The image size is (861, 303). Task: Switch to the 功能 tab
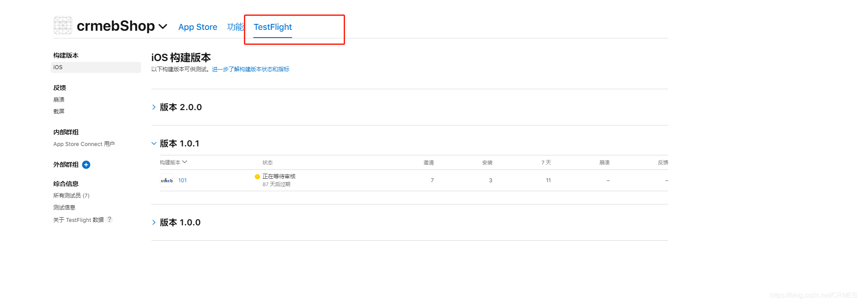coord(235,27)
